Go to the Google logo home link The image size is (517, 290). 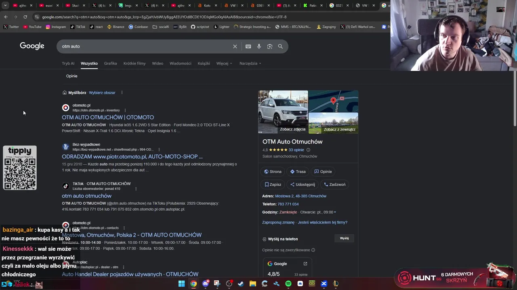(32, 46)
